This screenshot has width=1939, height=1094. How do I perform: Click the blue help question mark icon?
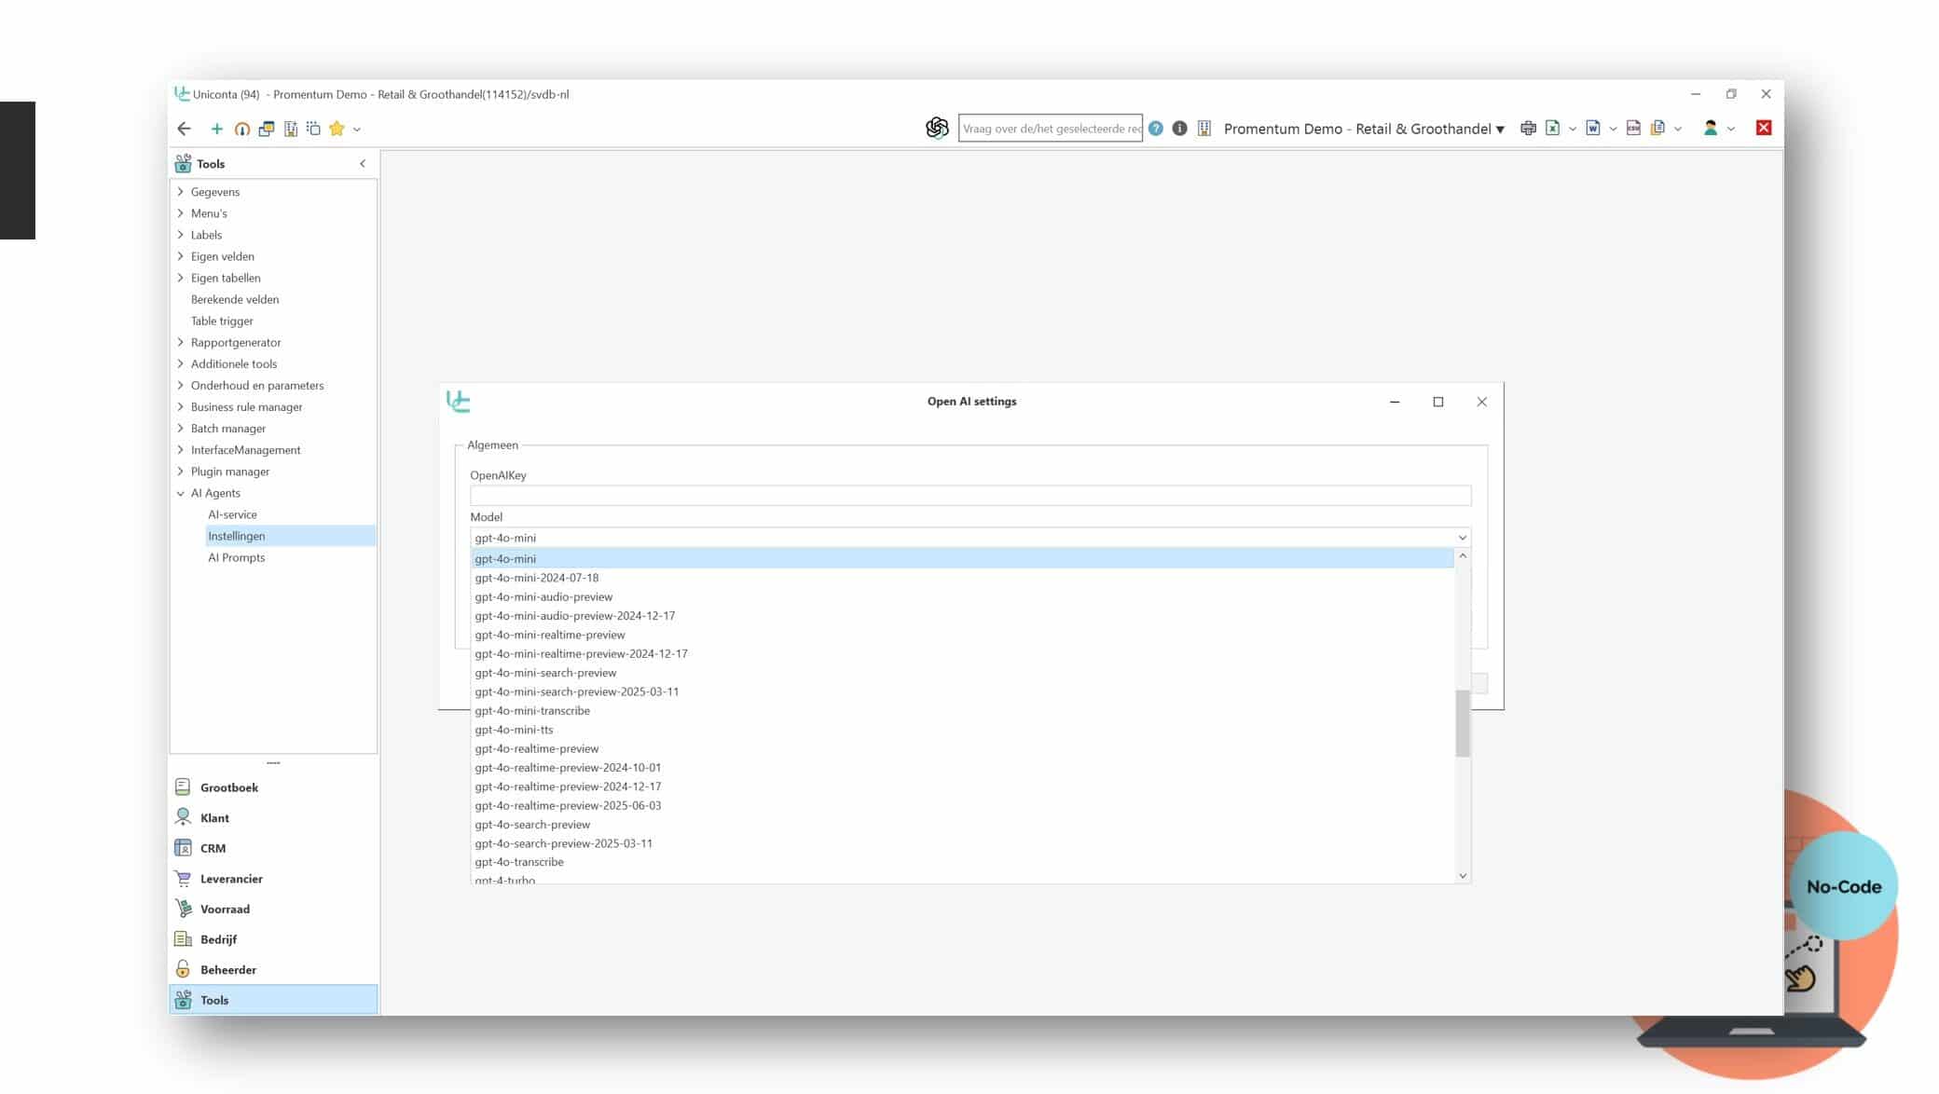click(x=1156, y=129)
